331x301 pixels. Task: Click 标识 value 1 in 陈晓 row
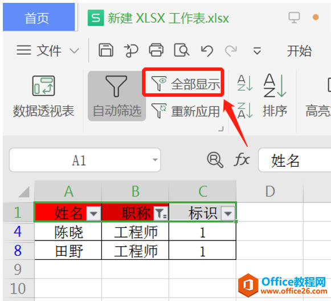point(202,231)
